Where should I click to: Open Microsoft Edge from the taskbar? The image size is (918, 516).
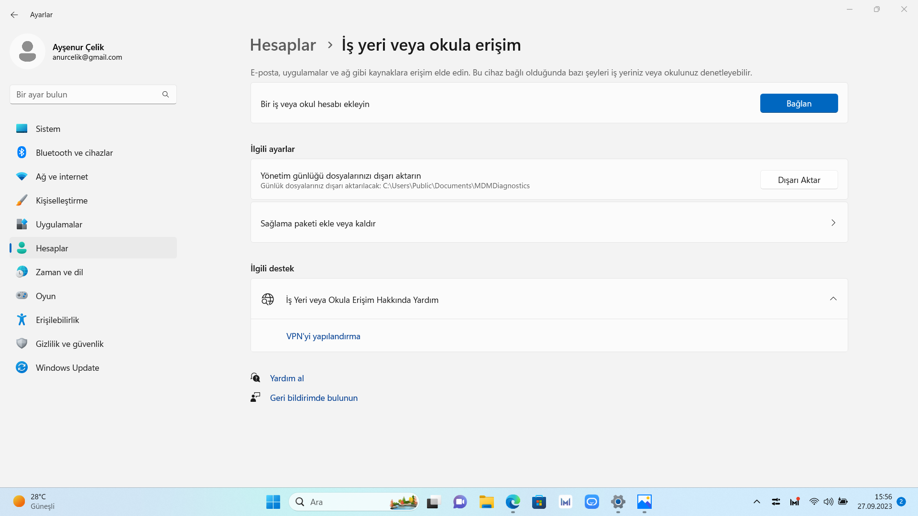[x=513, y=502]
